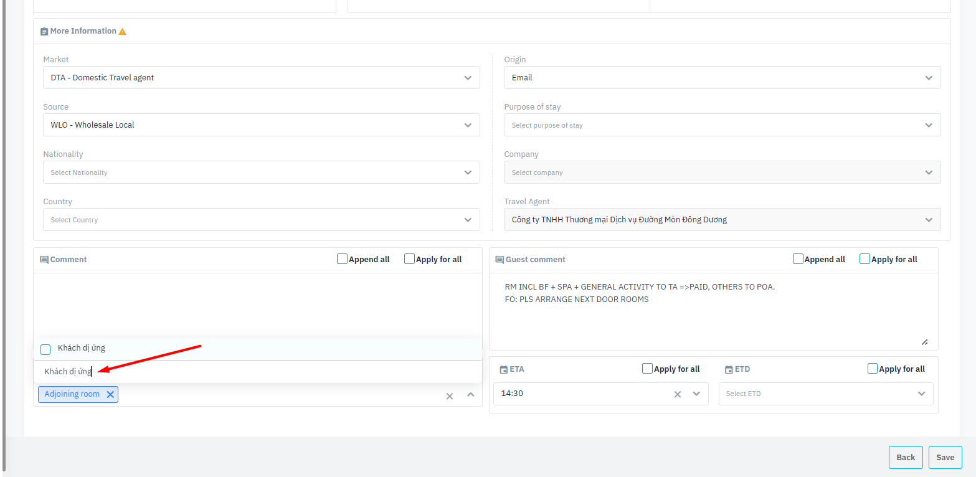Clear all selected tags with X icon
The width and height of the screenshot is (976, 477).
click(x=450, y=395)
